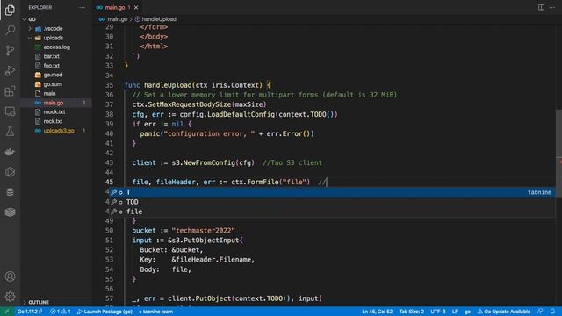562x316 pixels.
Task: Open the database icon in activity bar
Action: [10, 192]
